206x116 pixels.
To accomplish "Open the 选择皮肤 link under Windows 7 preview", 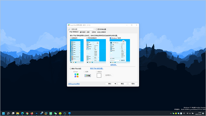I will click(x=114, y=65).
